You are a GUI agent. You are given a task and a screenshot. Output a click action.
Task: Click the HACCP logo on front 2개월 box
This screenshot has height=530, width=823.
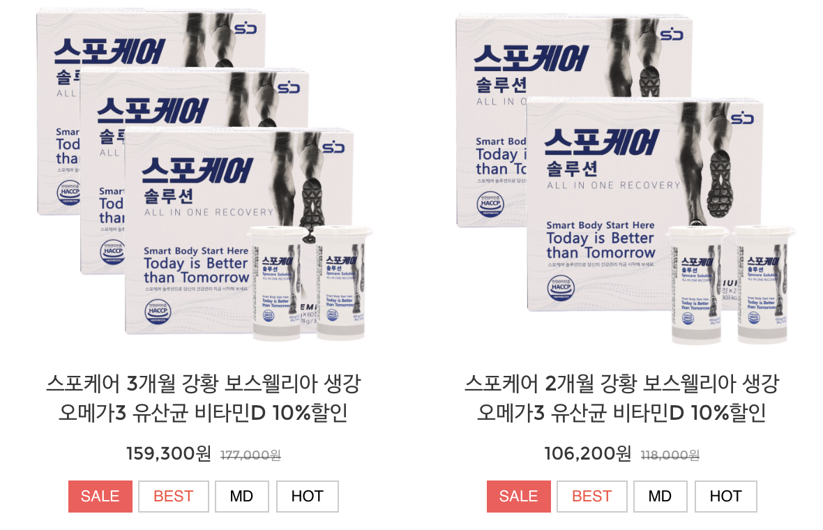coord(561,287)
